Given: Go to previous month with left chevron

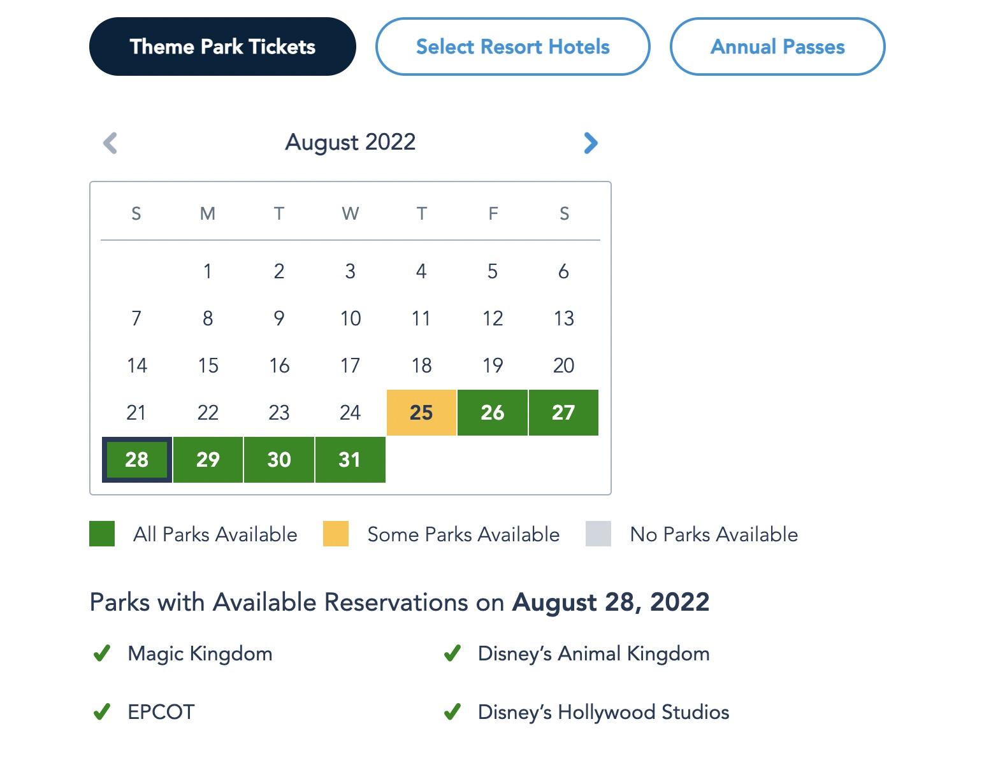Looking at the screenshot, I should click(x=110, y=143).
